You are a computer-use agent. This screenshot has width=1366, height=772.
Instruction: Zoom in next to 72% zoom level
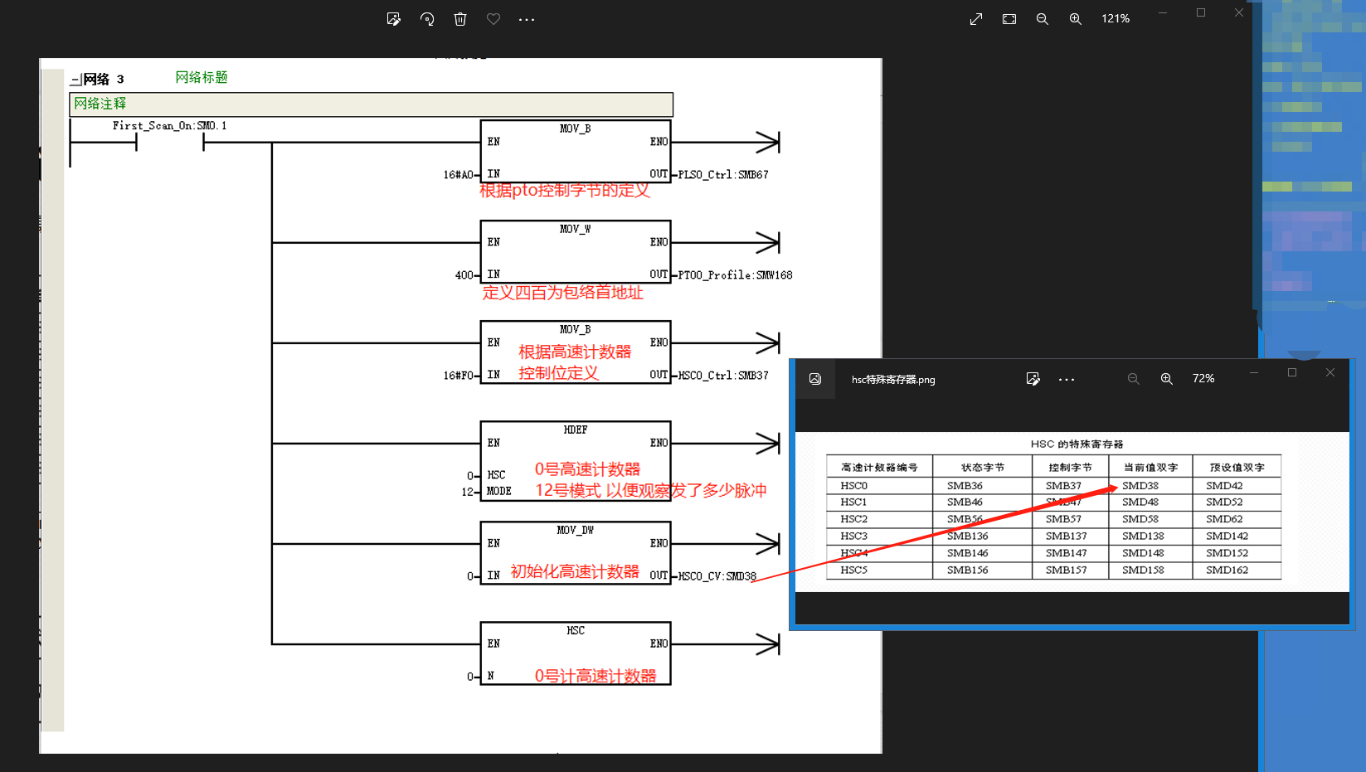pos(1167,379)
